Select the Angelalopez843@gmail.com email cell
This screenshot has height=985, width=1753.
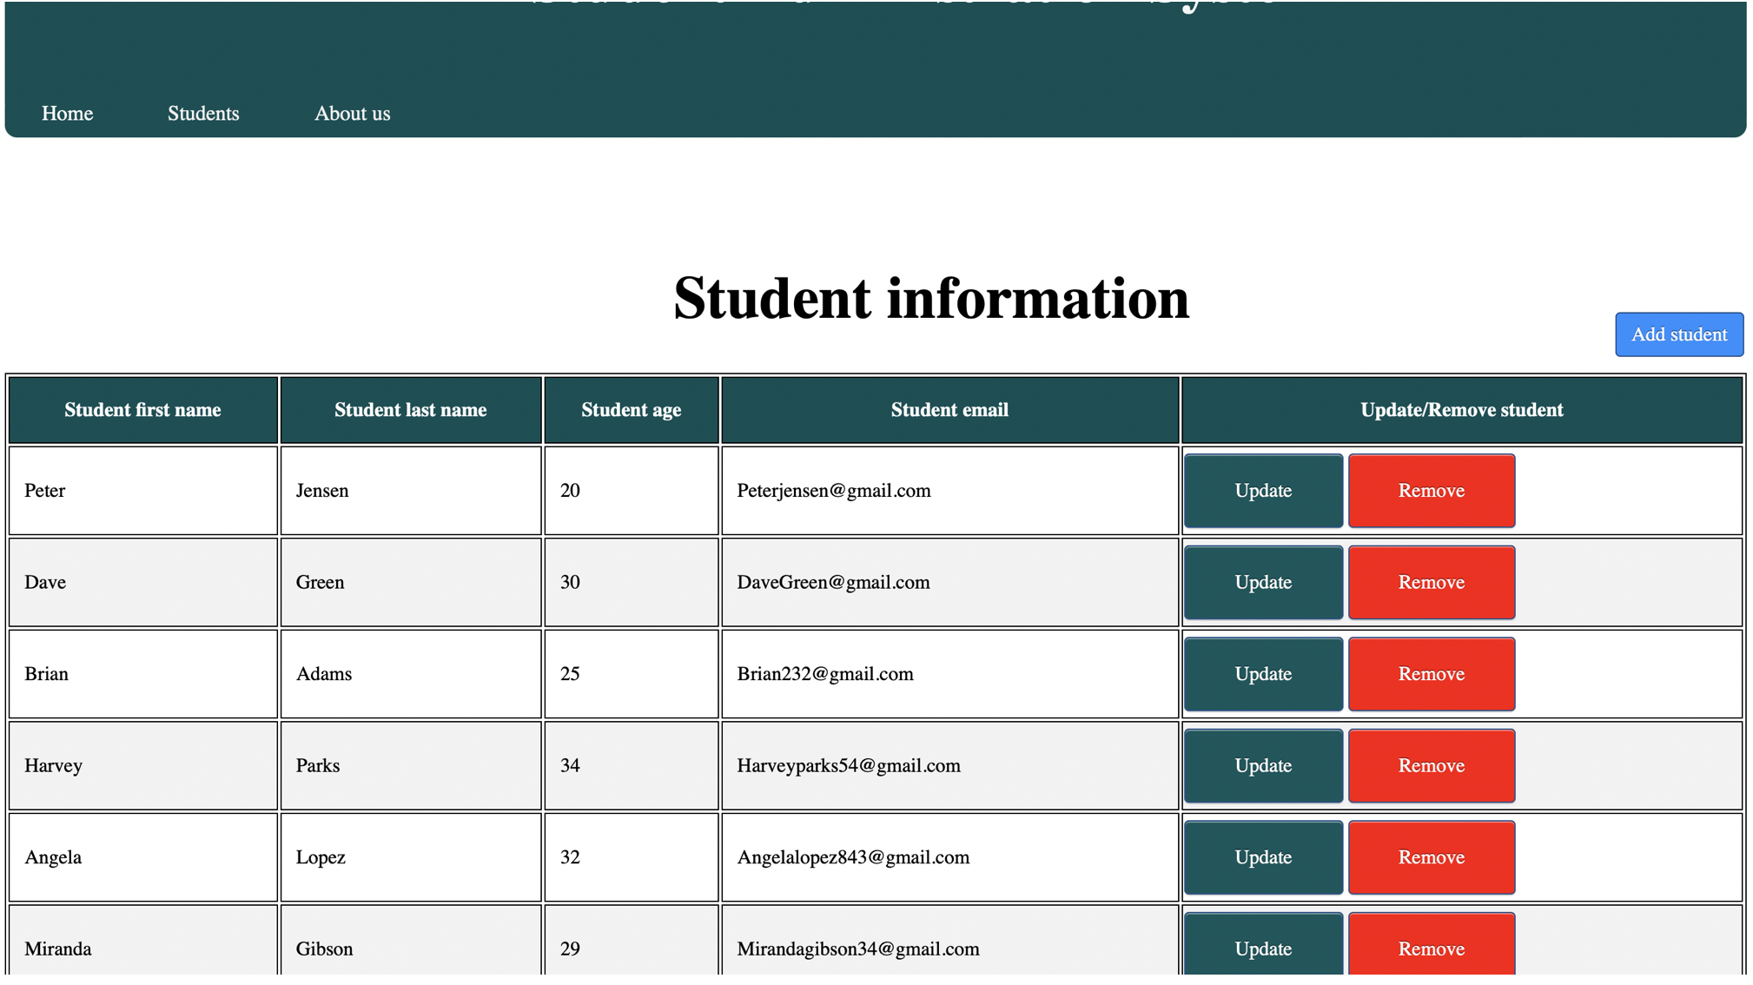click(949, 857)
